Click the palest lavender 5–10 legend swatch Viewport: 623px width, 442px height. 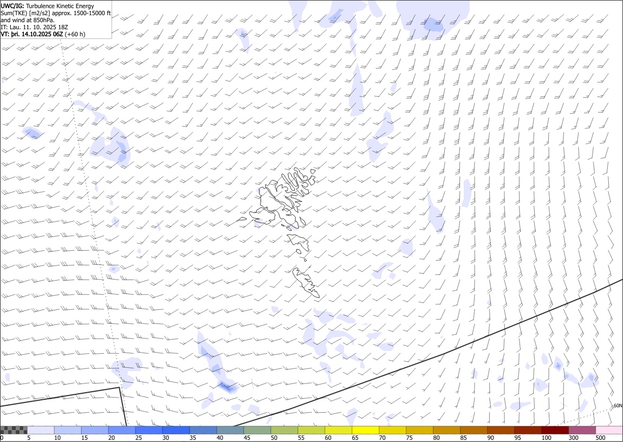point(41,430)
